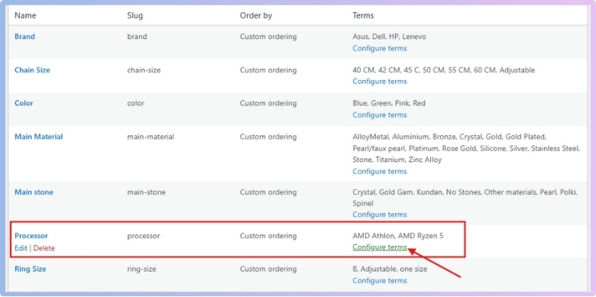
Task: Click Edit under Processor
Action: (21, 248)
